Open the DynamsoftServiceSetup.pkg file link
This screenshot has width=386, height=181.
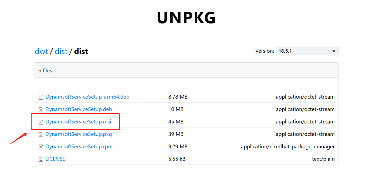point(79,134)
